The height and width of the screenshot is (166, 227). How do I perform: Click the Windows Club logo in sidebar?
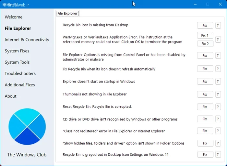click(27, 127)
